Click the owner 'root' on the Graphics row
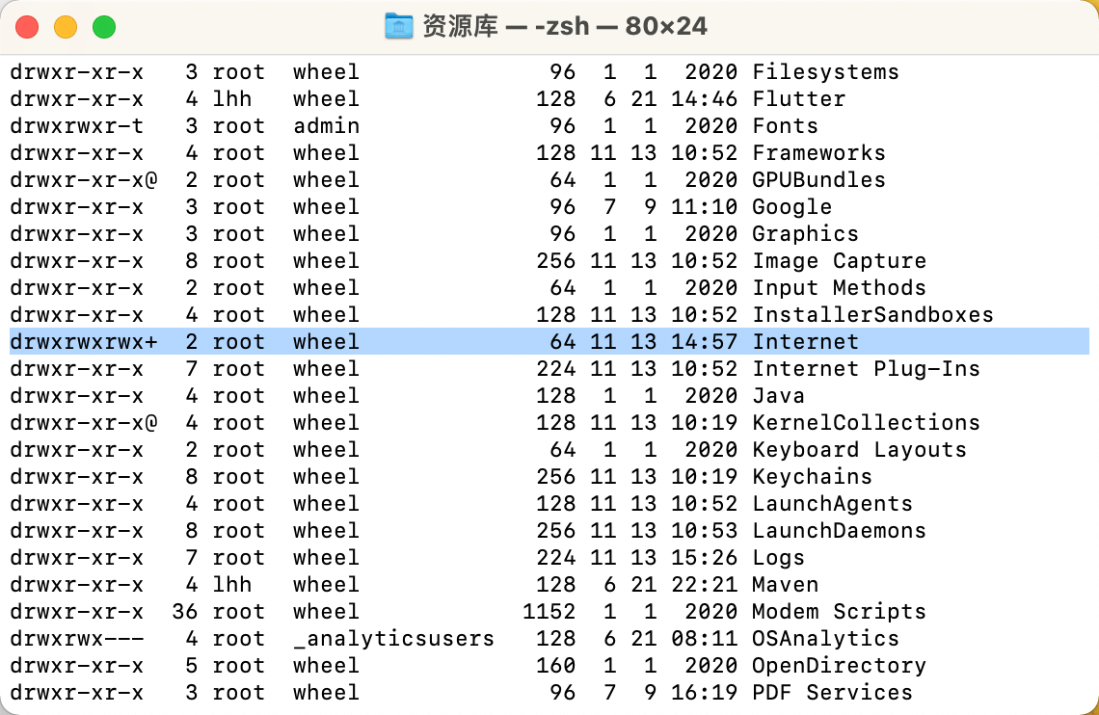 238,234
